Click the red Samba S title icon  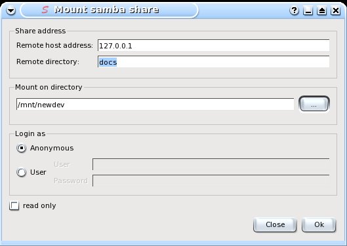click(x=45, y=10)
